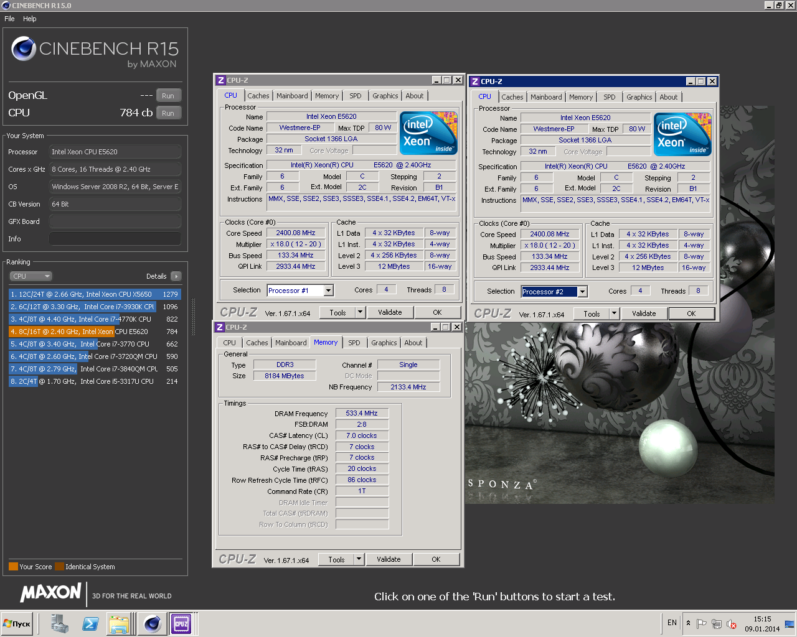The image size is (797, 637).
Task: Select ranking row Core i7-3840QM score 505
Action: [95, 369]
